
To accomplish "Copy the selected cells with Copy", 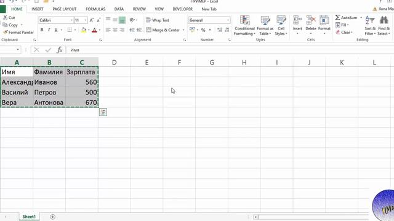I will coord(10,25).
